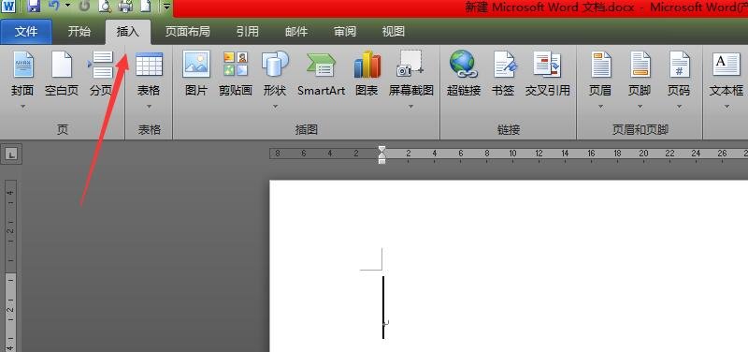Open the undo history dropdown arrow

click(x=67, y=6)
